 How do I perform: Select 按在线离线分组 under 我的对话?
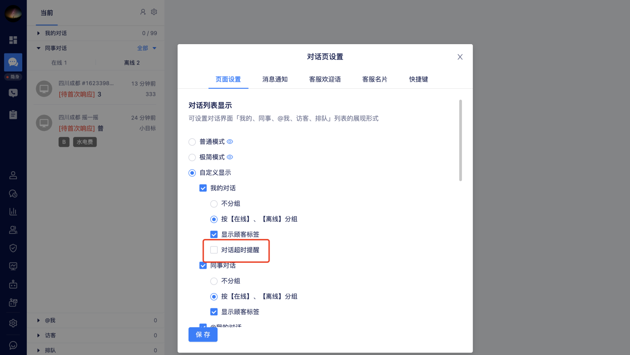tap(214, 219)
